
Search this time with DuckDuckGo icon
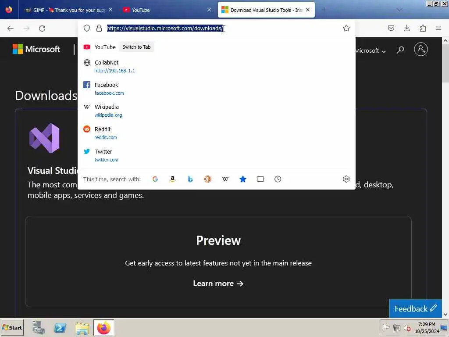coord(207,179)
